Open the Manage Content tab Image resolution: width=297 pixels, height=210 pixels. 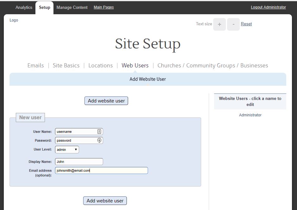(x=72, y=7)
